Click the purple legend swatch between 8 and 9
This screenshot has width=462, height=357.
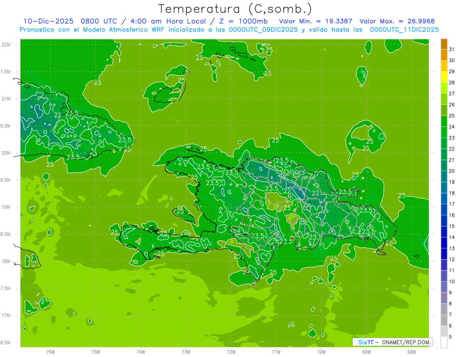tap(444, 298)
